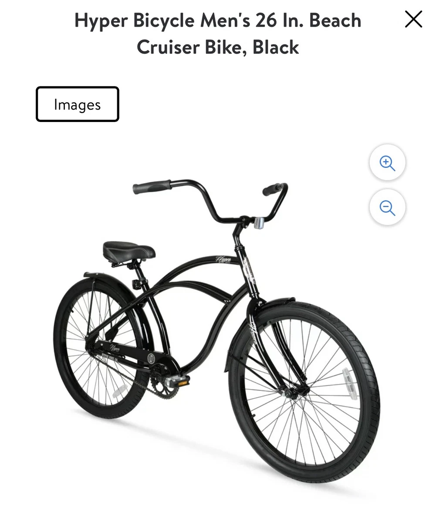The width and height of the screenshot is (436, 523).
Task: Click the right handlebar grip
Action: click(x=274, y=189)
